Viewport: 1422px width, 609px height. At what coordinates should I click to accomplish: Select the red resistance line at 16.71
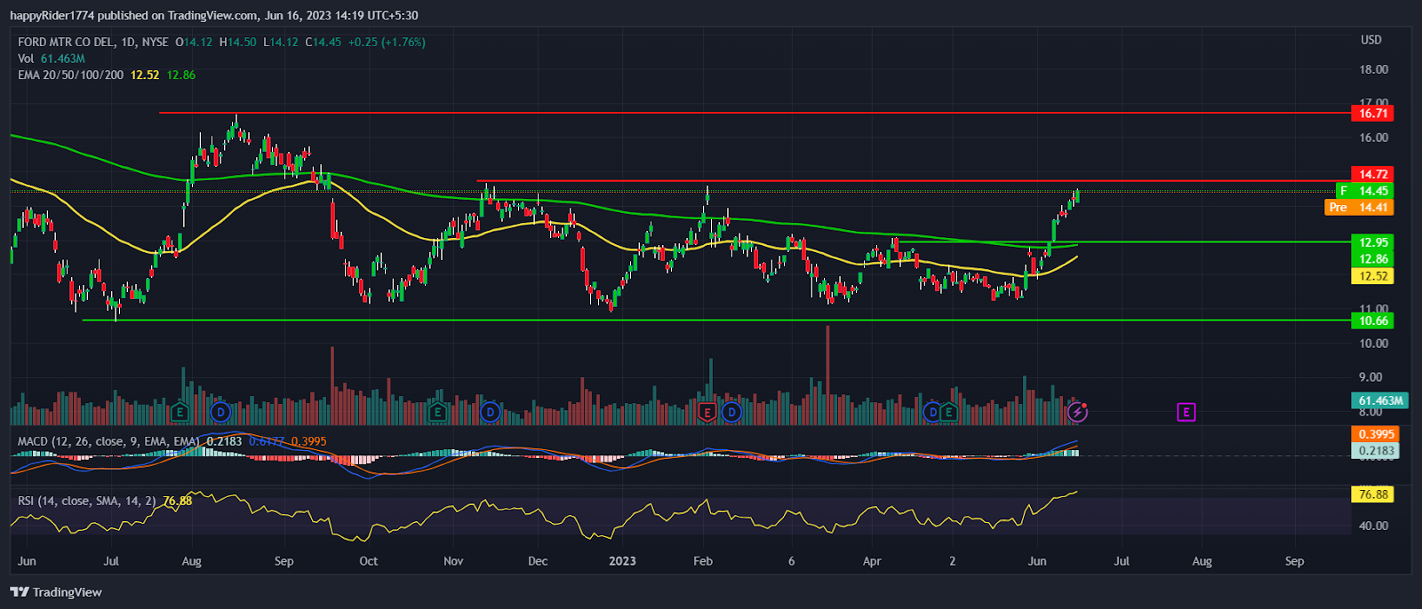tap(755, 113)
